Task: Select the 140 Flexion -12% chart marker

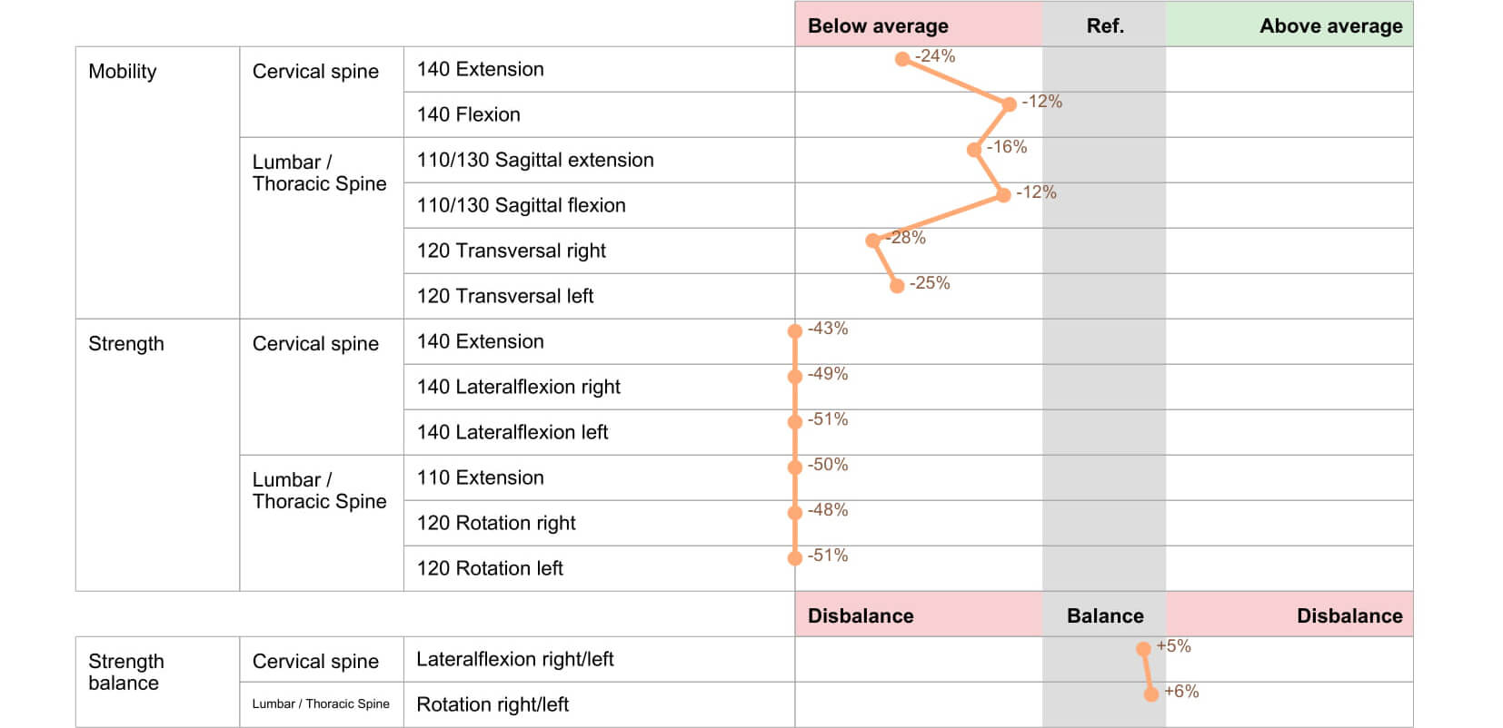Action: [1009, 104]
